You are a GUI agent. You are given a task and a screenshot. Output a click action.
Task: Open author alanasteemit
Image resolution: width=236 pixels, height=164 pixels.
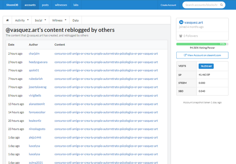[x=37, y=104]
